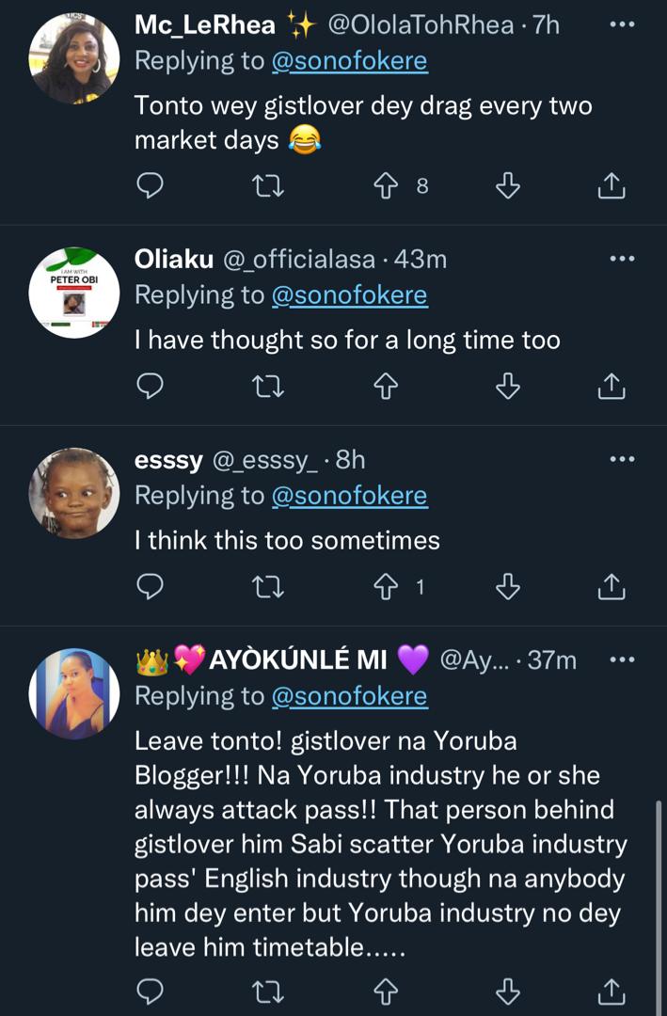Viewport: 667px width, 1016px height.
Task: Open @sonofokere link in Oliaku's reply
Action: coord(349,295)
